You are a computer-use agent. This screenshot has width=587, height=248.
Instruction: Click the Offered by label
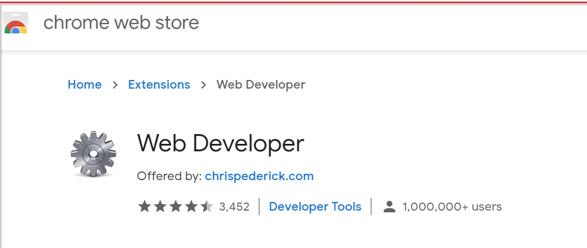tap(170, 176)
